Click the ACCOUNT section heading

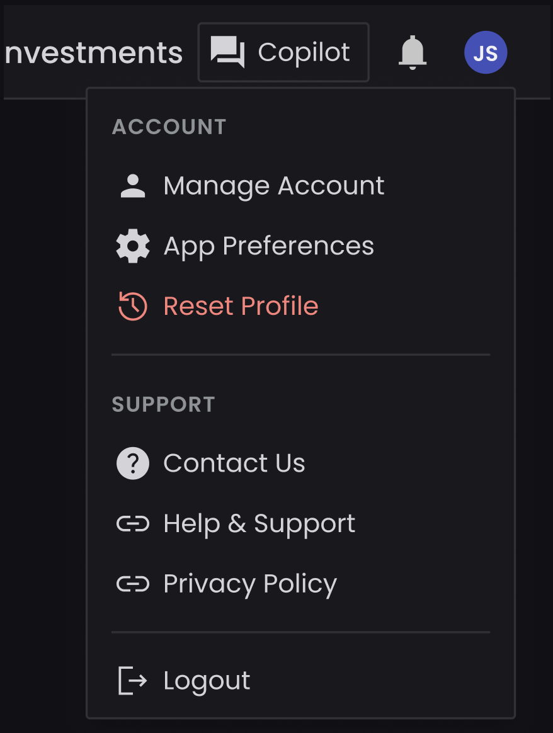click(169, 127)
